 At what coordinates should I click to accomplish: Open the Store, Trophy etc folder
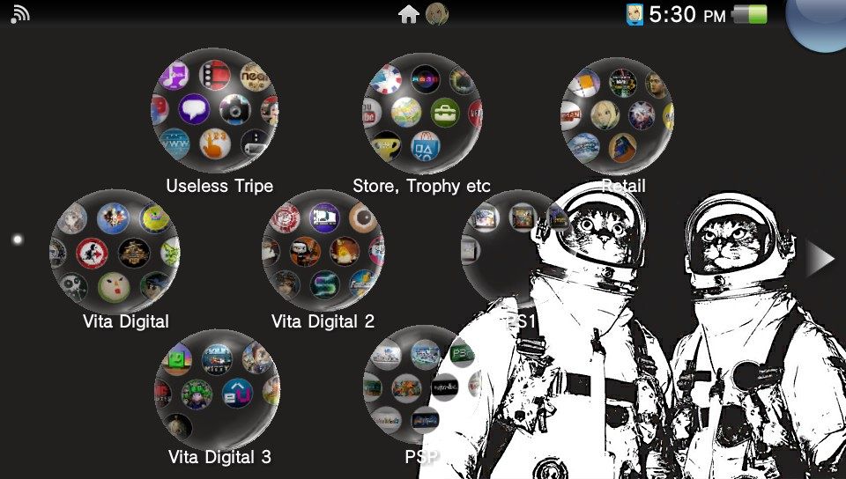422,114
